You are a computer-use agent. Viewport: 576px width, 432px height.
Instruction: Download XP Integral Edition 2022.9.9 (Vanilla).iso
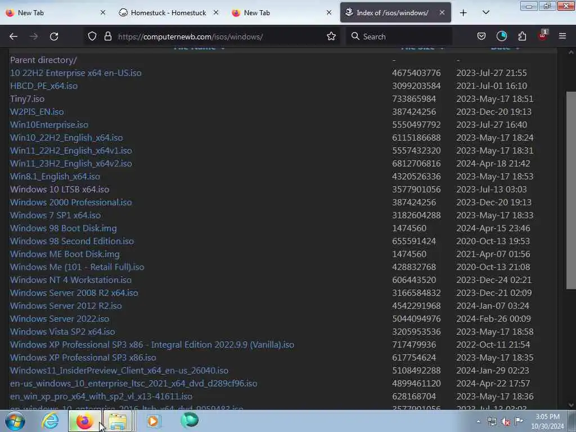click(x=152, y=345)
